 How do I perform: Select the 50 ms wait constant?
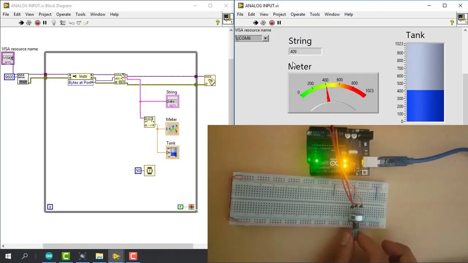pos(138,171)
